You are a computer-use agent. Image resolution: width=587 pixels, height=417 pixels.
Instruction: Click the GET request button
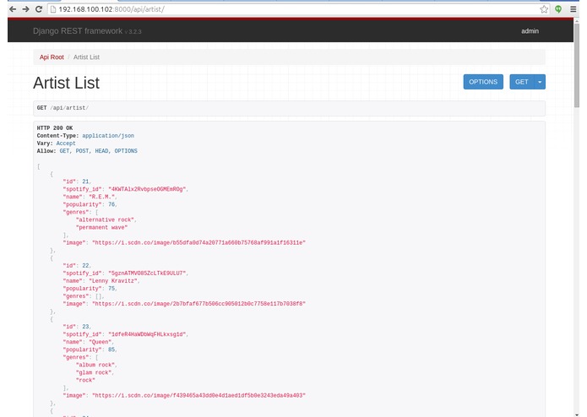521,82
